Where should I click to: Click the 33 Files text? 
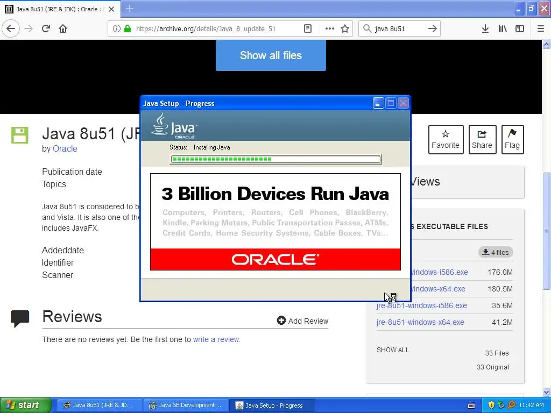(x=497, y=353)
